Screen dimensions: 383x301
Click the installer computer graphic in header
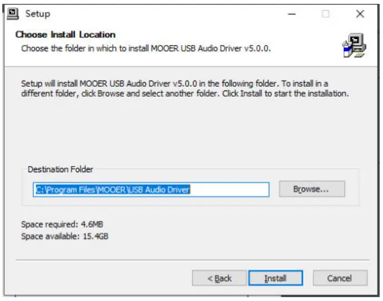pyautogui.click(x=354, y=46)
